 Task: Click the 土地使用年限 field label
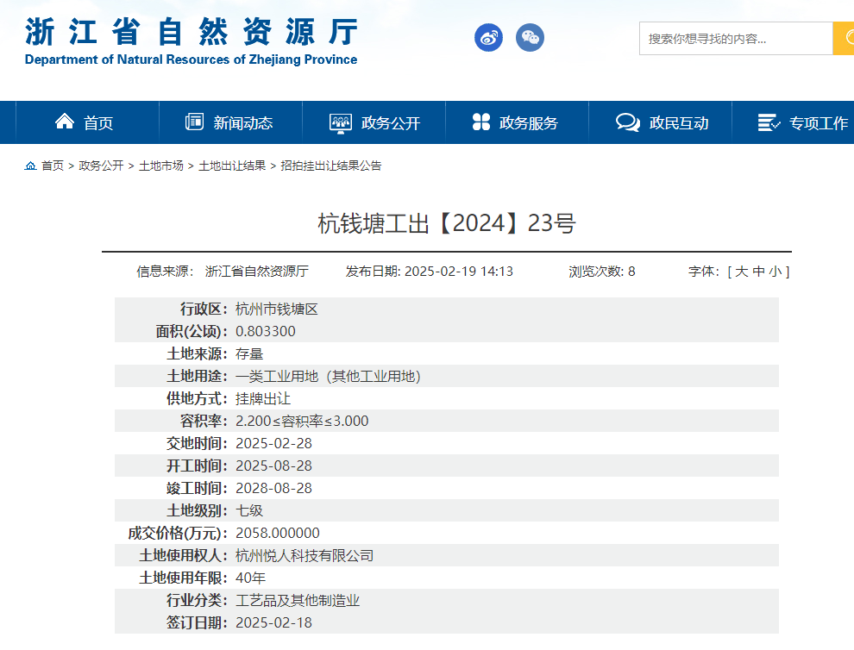(x=183, y=578)
